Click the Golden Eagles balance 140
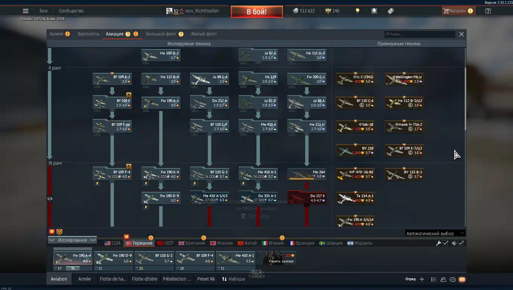Image resolution: width=513 pixels, height=290 pixels. tap(332, 11)
